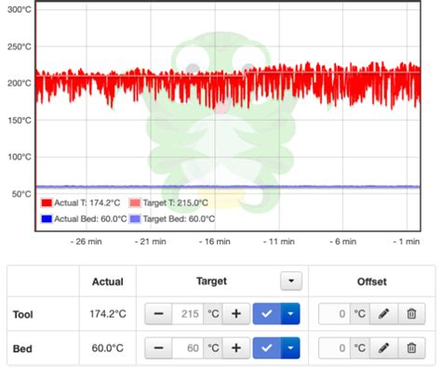
Task: Click the 'Target T: 215.0°C' legend text
Action: [176, 203]
